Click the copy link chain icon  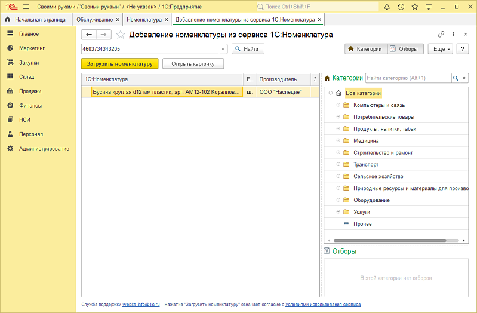(441, 35)
